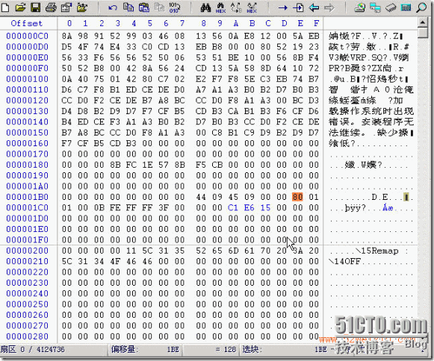Screen dimensions: 434x361
Task: Click offset label 000000C0
Action: click(x=28, y=36)
